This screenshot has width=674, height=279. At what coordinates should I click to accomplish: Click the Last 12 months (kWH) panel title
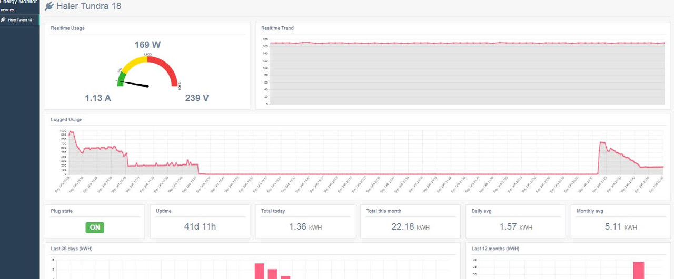[x=495, y=249]
